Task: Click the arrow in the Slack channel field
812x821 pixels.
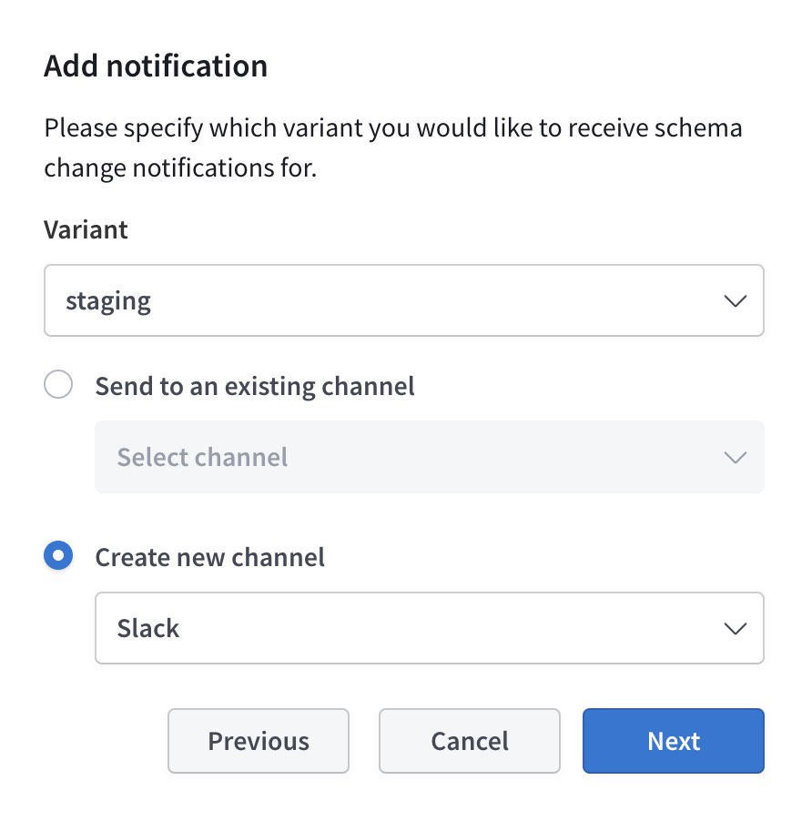Action: coord(735,628)
